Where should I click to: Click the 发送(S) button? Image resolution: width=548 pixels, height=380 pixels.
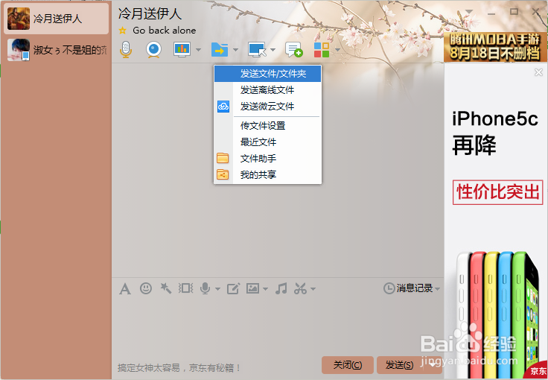pos(400,365)
